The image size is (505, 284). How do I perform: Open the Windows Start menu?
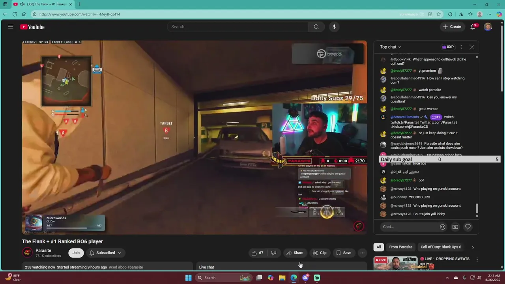click(x=189, y=278)
